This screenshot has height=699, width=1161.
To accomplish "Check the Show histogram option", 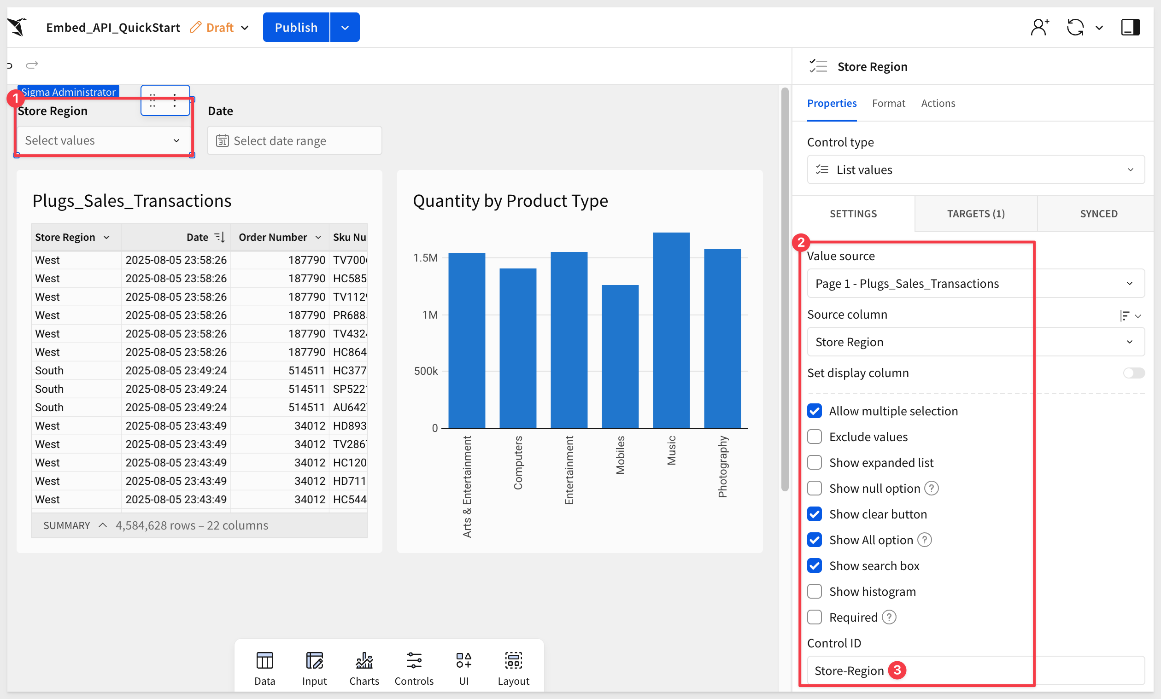I will 814,591.
